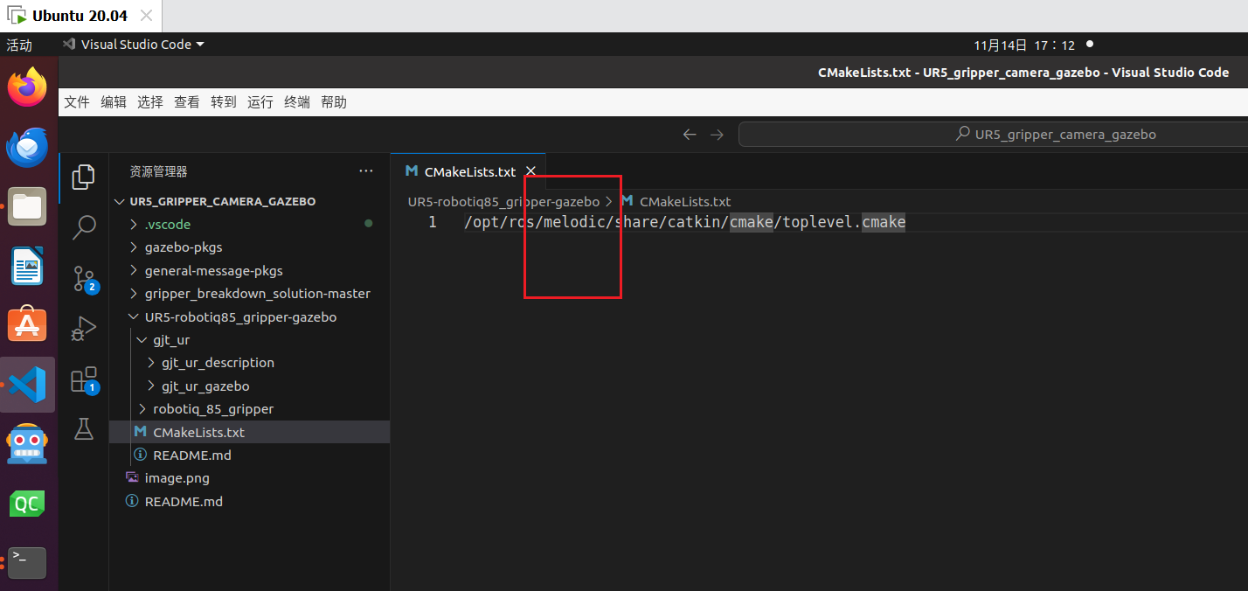Open the Search view icon

pyautogui.click(x=83, y=227)
